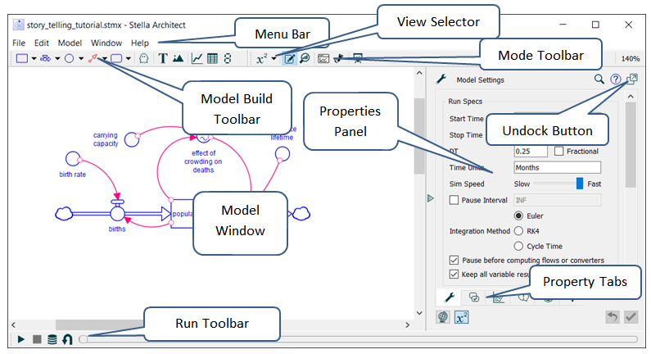Open the panel Help question icon
Viewport: 651px width, 354px height.
tap(616, 79)
